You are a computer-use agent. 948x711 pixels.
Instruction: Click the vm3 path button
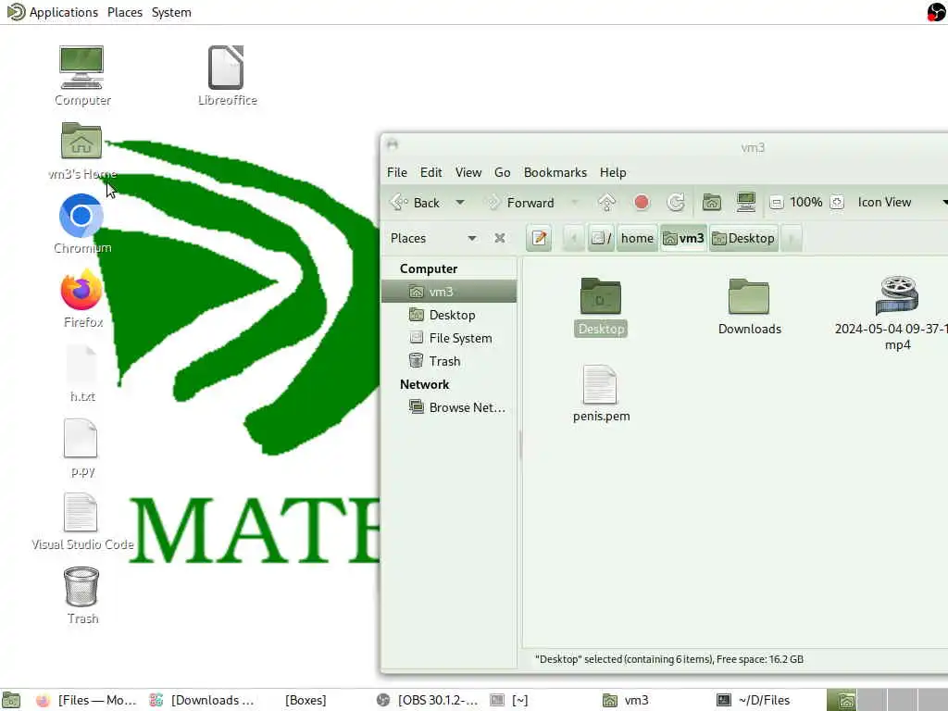click(684, 238)
